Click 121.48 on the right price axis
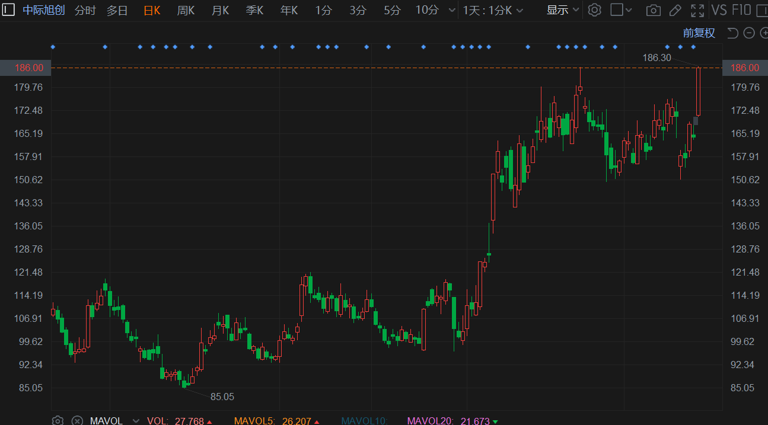The width and height of the screenshot is (768, 425). [x=745, y=272]
